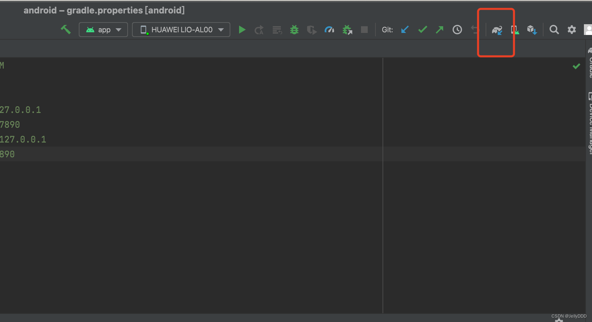Open the SDK Manager cube icon
Image resolution: width=592 pixels, height=322 pixels.
[532, 30]
